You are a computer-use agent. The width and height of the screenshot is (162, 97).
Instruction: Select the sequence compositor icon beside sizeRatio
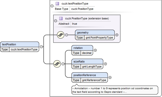tap(57, 64)
